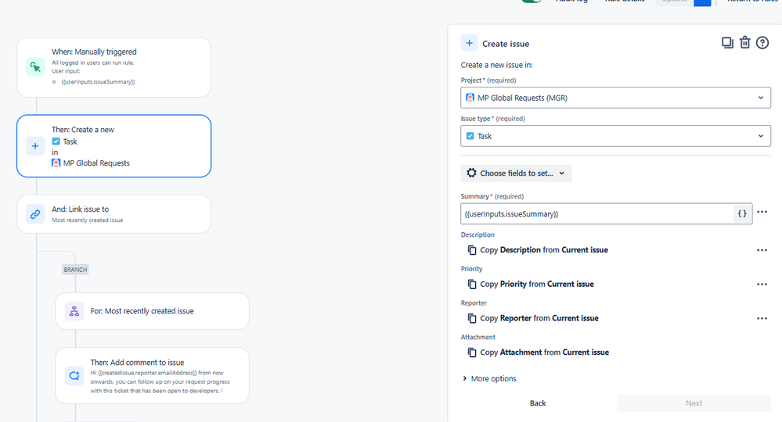Click the plus icon in Create a new card

pyautogui.click(x=35, y=146)
